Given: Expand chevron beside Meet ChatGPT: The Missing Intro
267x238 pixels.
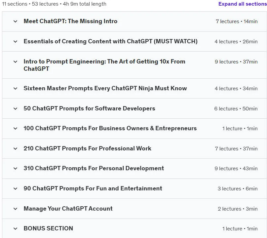Looking at the screenshot, I should click(15, 21).
